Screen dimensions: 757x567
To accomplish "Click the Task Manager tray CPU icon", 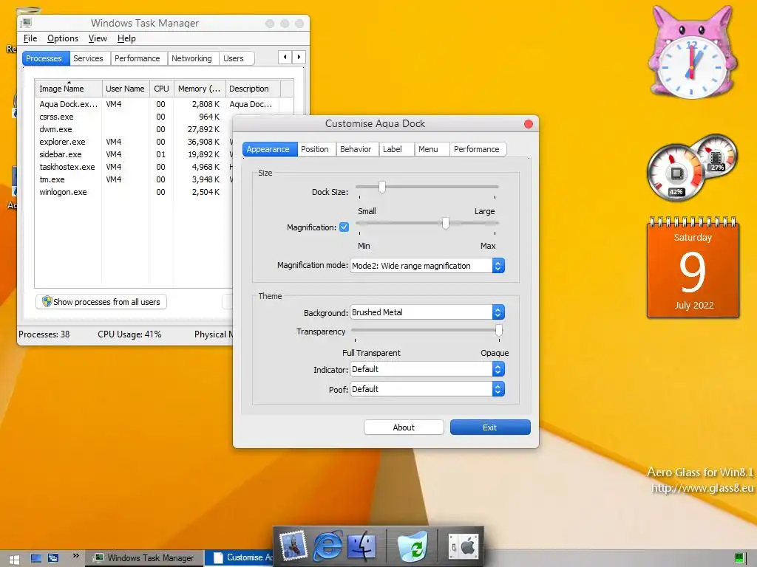I will click(739, 558).
